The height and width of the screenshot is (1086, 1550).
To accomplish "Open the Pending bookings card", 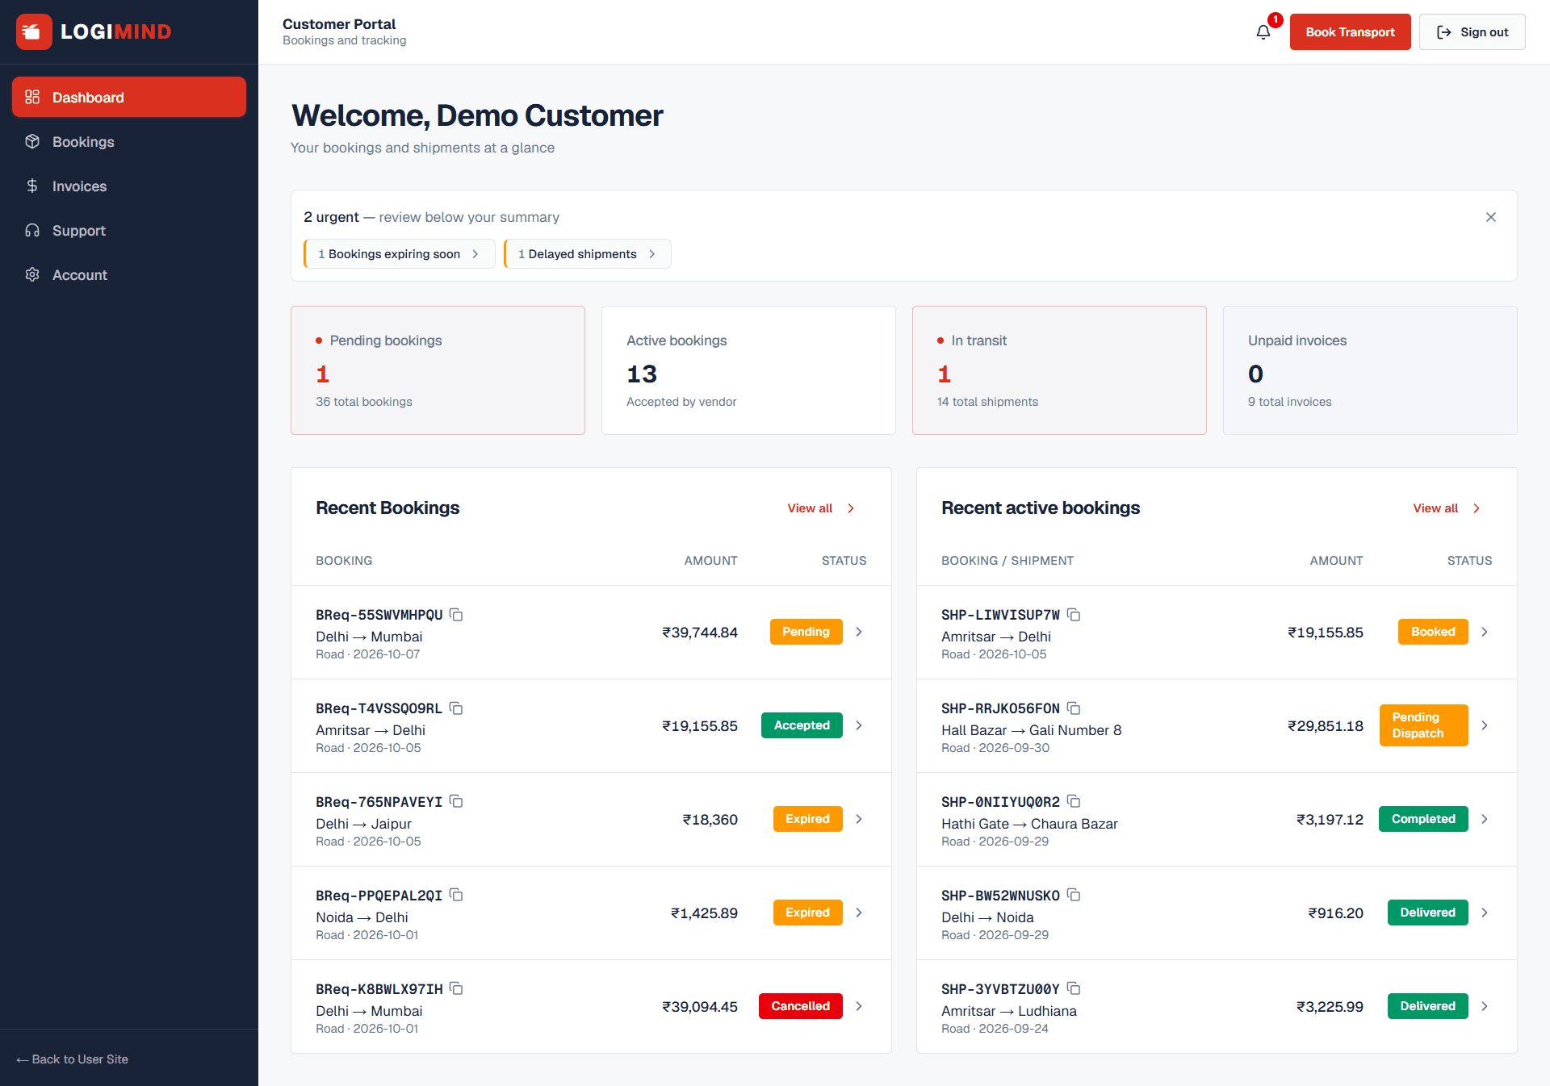I will tap(438, 370).
